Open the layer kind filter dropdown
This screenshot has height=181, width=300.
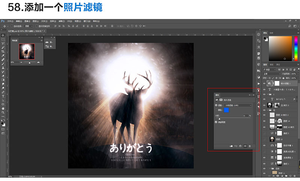tap(270, 70)
